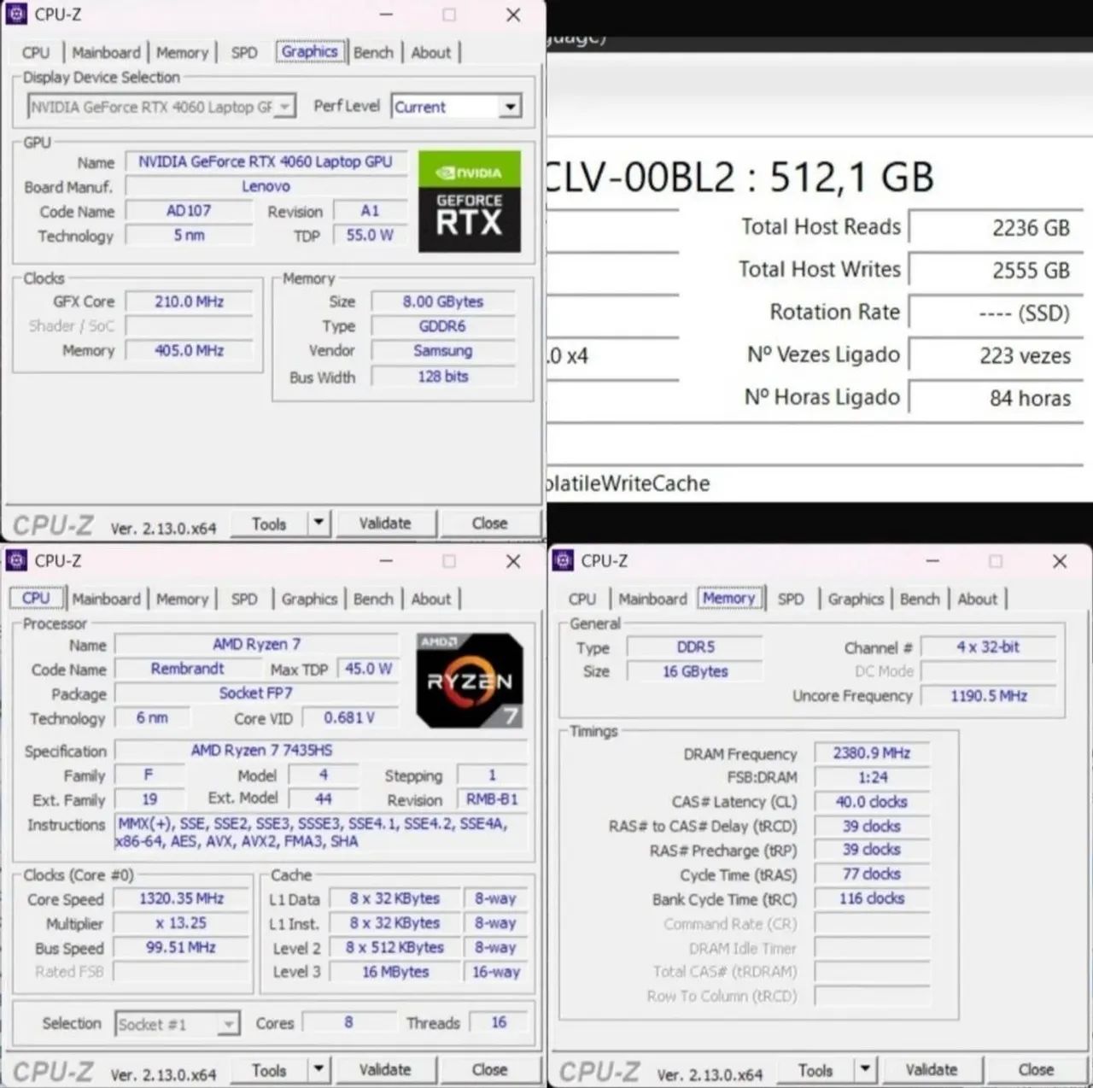The image size is (1093, 1088).
Task: Click Tools button in Graphics window
Action: (x=269, y=524)
